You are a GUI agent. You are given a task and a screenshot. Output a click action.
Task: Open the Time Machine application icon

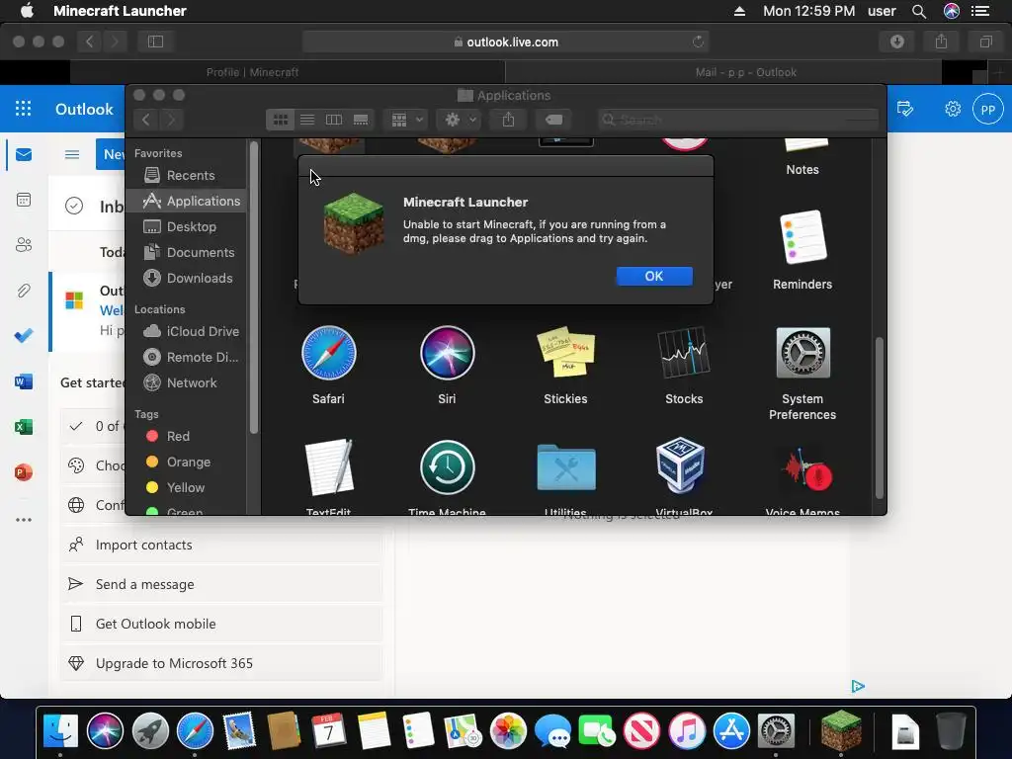448,467
